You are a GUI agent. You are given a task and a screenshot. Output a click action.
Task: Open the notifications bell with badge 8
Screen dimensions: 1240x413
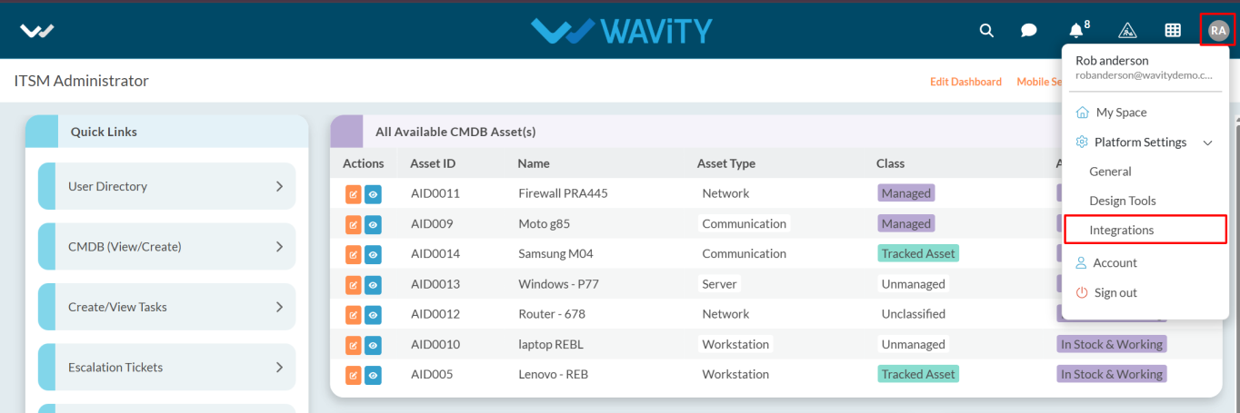(x=1078, y=29)
